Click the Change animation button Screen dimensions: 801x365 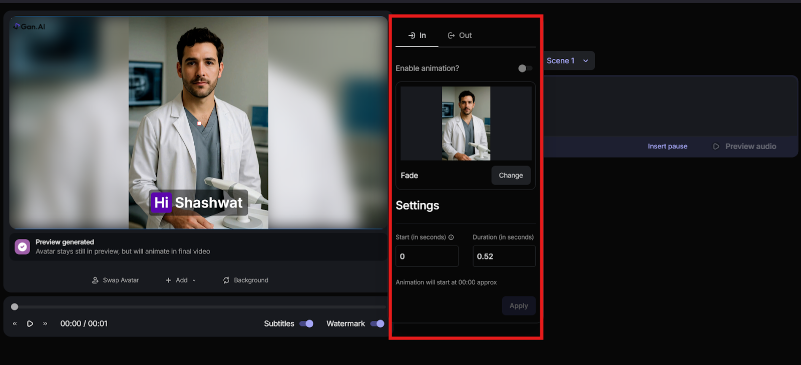(x=511, y=175)
